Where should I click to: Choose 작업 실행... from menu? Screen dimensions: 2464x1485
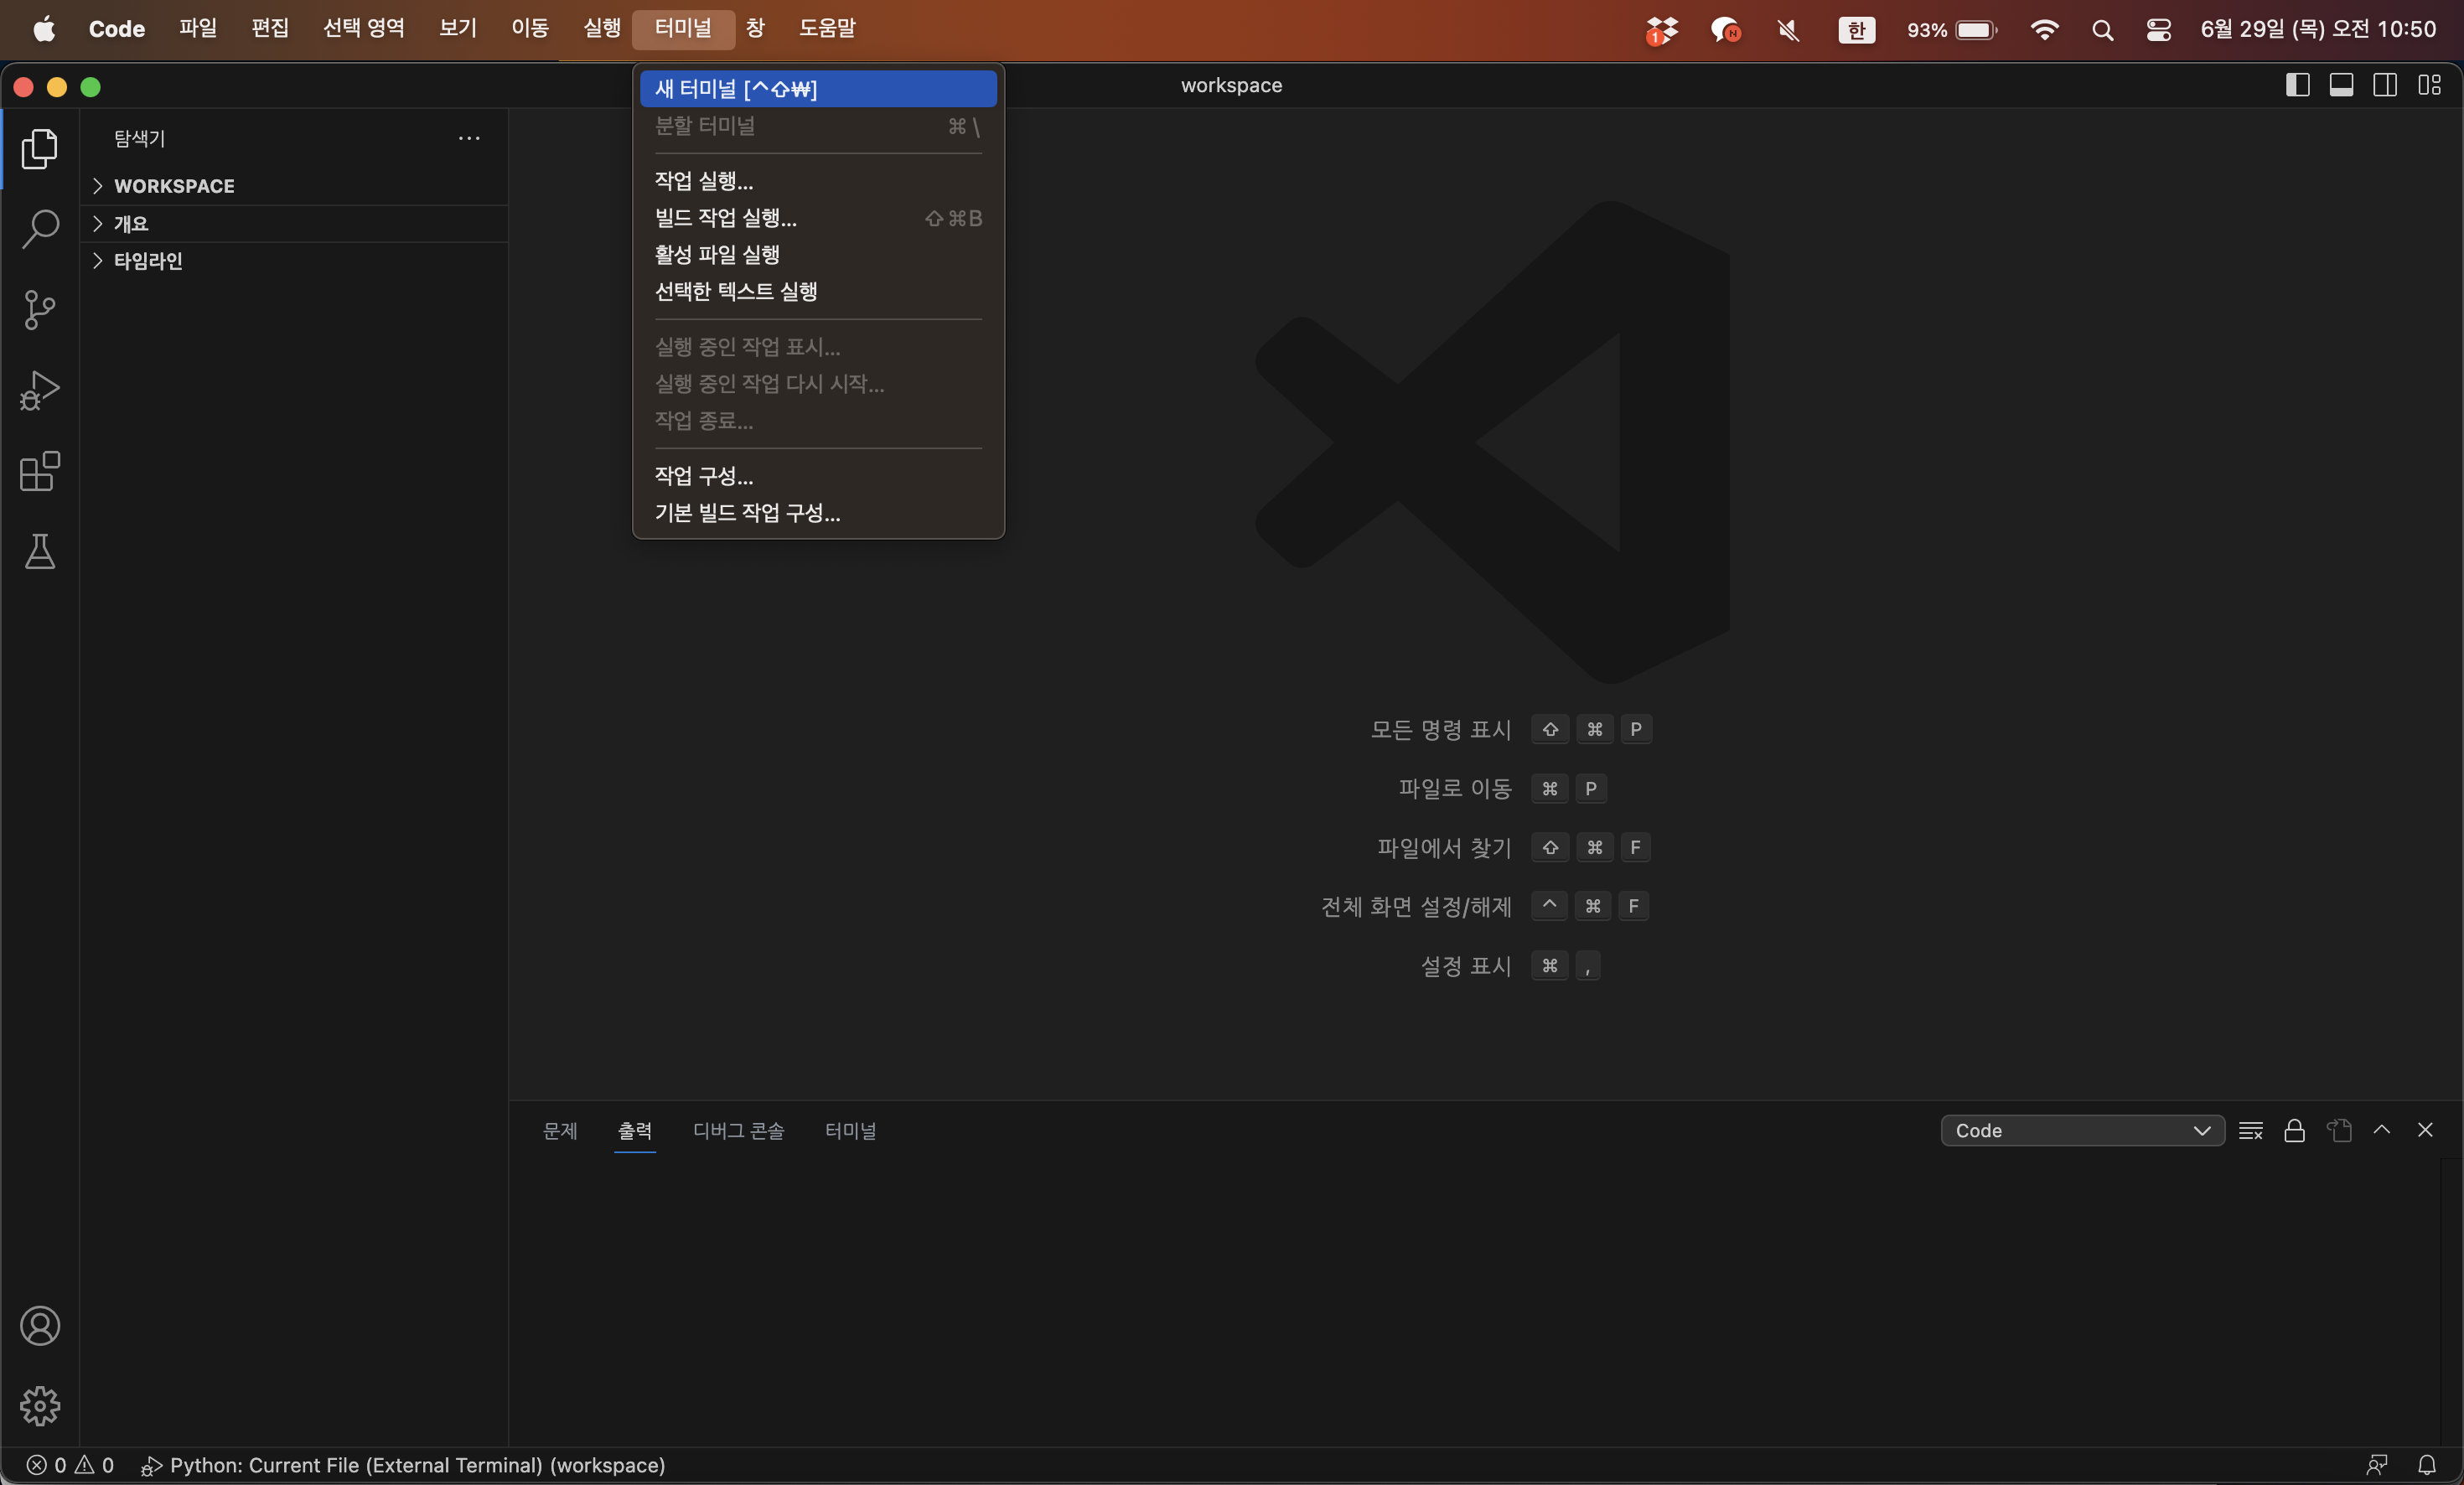tap(818, 181)
